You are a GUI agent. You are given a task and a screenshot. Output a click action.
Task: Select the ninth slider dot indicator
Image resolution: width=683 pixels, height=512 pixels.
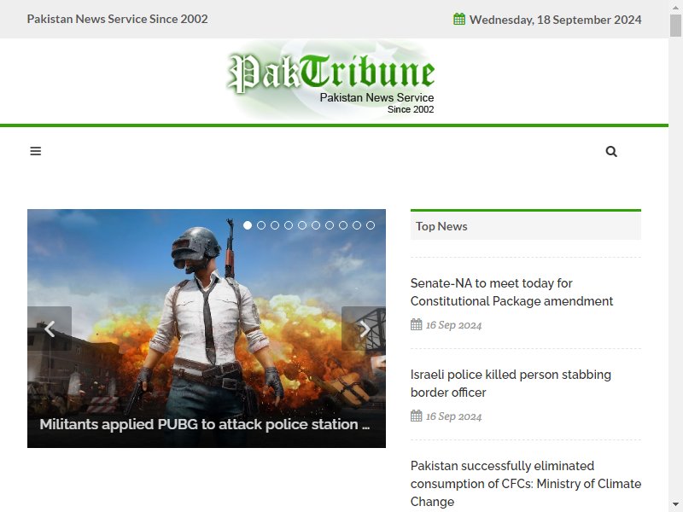point(357,225)
